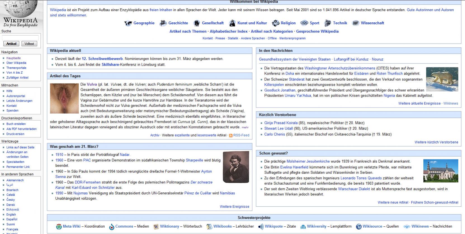
Task: Open the Leonardo Torres Quevedo article
Action: (x=361, y=178)
